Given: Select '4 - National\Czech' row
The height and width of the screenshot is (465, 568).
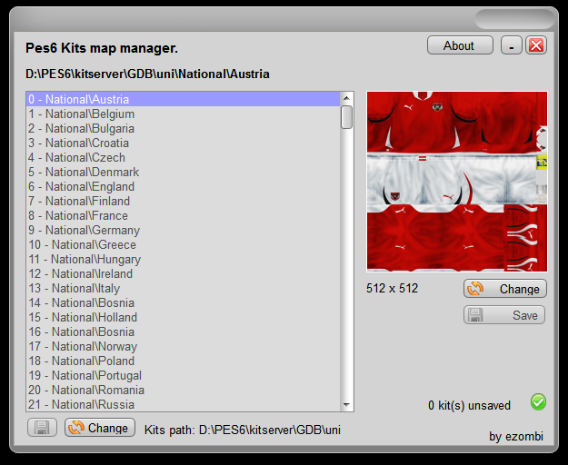Looking at the screenshot, I should (x=184, y=157).
